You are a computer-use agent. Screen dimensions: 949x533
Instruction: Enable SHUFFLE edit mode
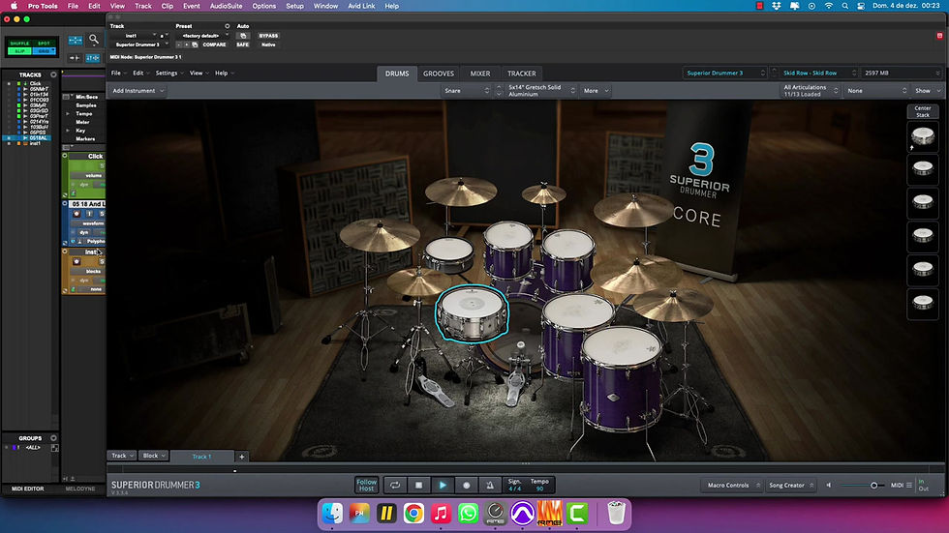click(19, 44)
